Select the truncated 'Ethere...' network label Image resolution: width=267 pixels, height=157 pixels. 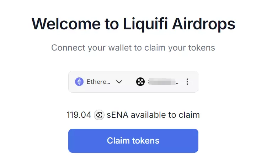[98, 82]
